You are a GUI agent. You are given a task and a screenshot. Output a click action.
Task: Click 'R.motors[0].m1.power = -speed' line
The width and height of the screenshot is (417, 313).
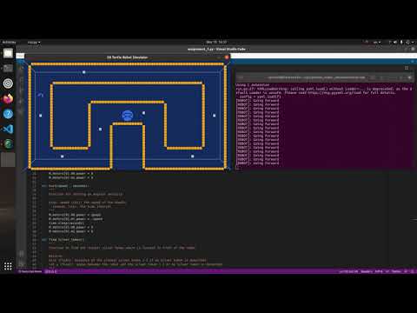click(76, 219)
